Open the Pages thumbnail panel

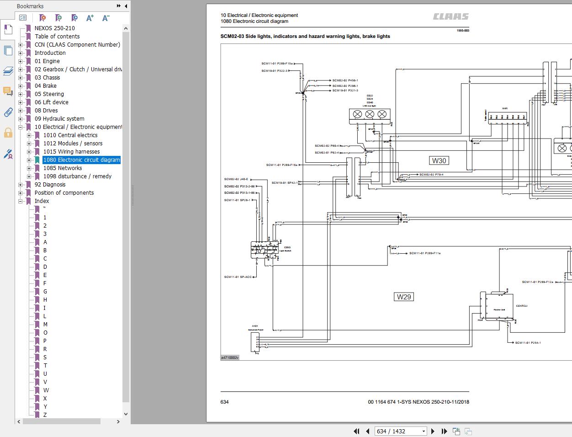pyautogui.click(x=8, y=50)
